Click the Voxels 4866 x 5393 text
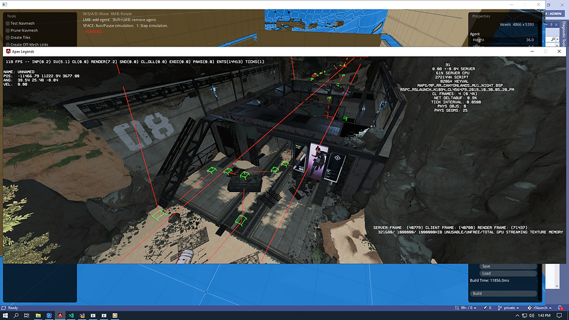 coord(517,24)
